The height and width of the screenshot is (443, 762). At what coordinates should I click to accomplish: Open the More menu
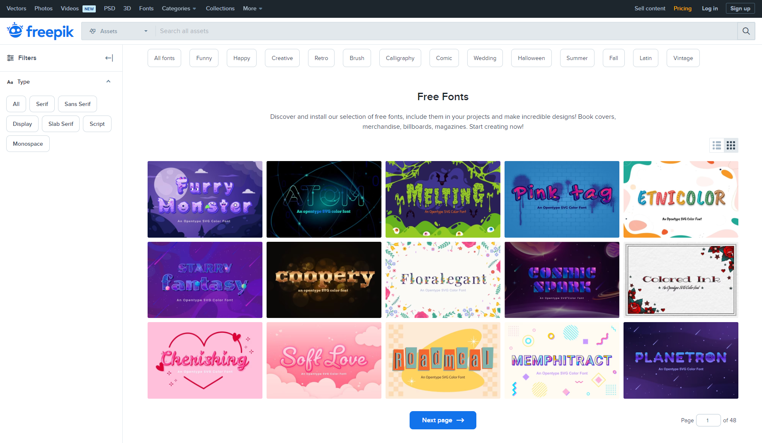click(252, 8)
